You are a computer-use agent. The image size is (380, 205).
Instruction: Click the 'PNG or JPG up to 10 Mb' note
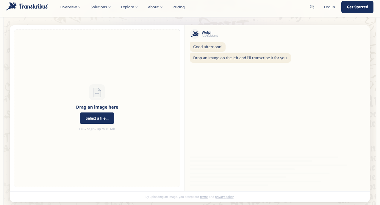[x=97, y=129]
